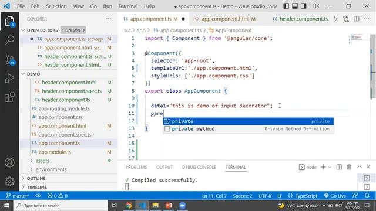Click the master branch status item

tap(17, 196)
